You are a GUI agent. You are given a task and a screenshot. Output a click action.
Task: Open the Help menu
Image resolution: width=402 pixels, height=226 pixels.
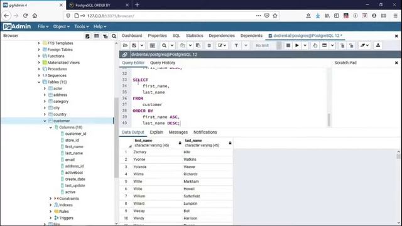coord(100,26)
